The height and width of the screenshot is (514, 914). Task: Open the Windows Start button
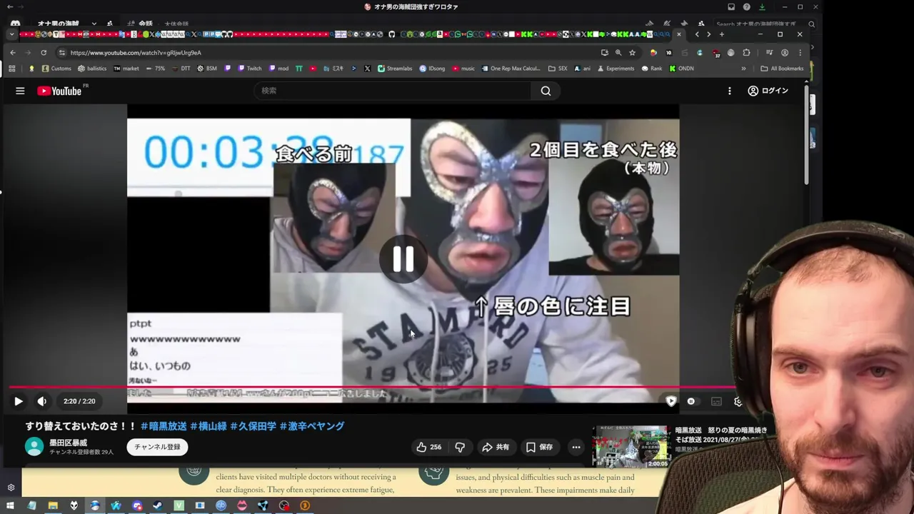pyautogui.click(x=11, y=505)
